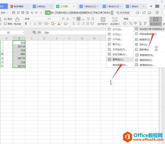This screenshot has height=144, width=165.
Task: Click the formula bar input field
Action: click(74, 33)
